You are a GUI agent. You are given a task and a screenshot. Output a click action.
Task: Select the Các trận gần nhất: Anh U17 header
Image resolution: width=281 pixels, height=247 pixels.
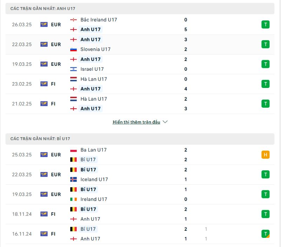(43, 8)
